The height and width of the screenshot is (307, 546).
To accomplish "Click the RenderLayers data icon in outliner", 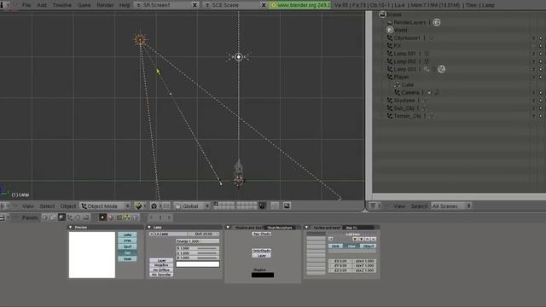I will coord(437,22).
